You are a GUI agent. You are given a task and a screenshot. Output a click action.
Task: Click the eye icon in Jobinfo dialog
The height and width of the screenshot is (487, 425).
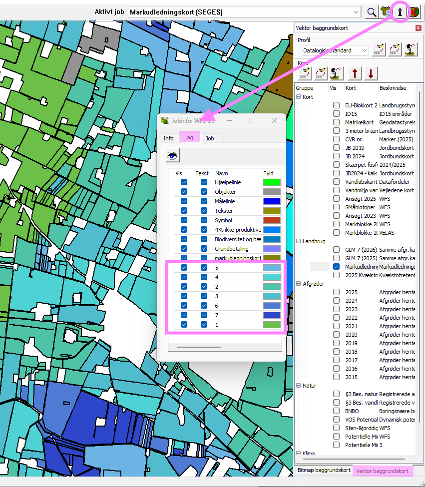pyautogui.click(x=173, y=156)
